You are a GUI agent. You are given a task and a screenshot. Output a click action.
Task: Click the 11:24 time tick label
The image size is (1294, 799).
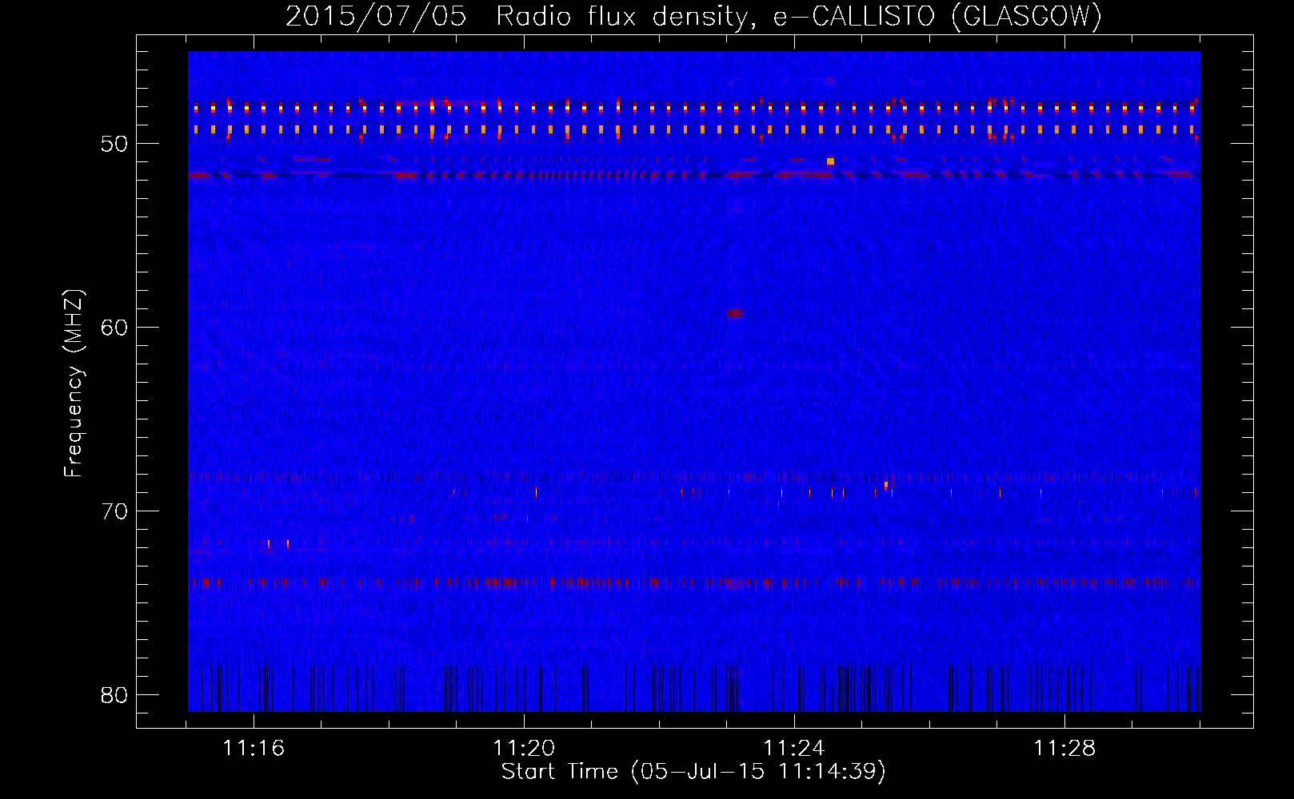click(794, 749)
